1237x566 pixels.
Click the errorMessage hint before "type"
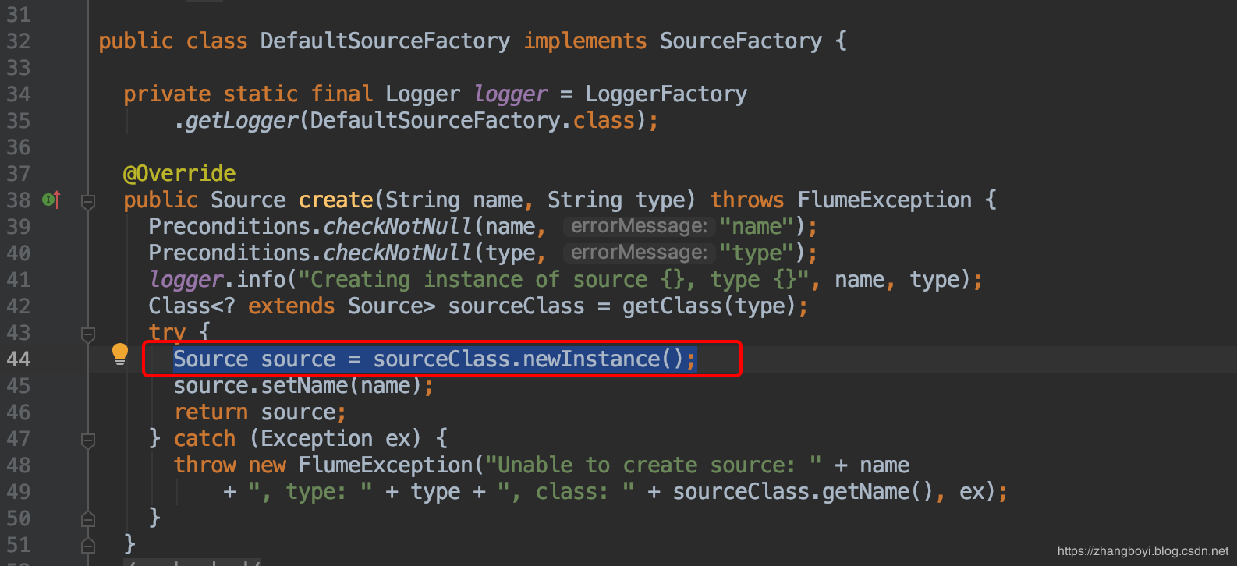639,253
